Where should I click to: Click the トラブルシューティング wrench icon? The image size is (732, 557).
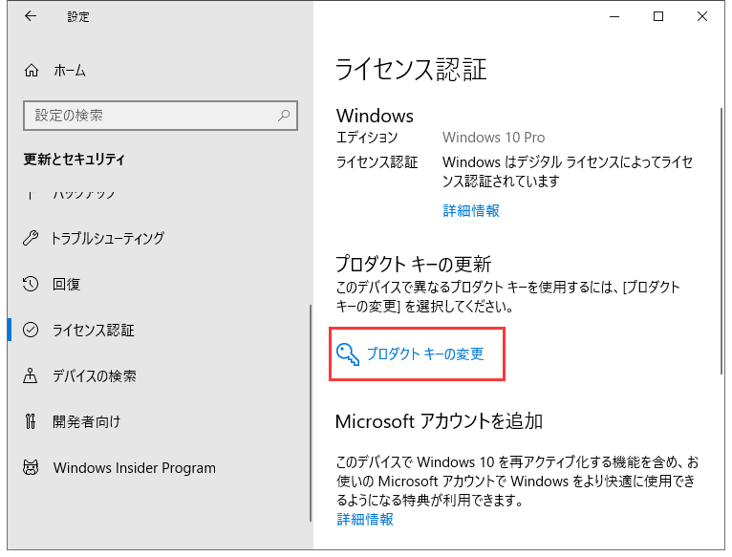(x=32, y=238)
